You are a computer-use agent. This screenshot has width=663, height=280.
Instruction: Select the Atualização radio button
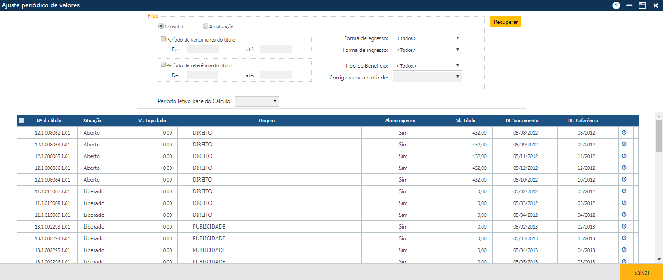point(206,26)
